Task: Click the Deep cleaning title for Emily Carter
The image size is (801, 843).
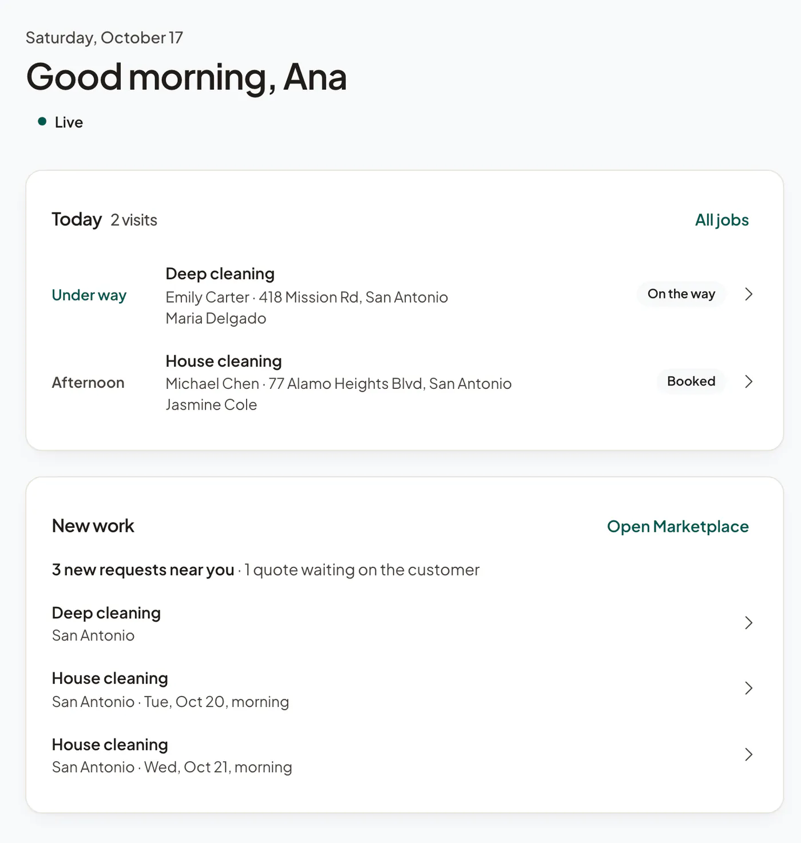Action: (220, 274)
